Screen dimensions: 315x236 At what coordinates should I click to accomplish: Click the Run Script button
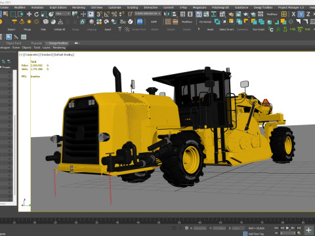tap(259, 29)
